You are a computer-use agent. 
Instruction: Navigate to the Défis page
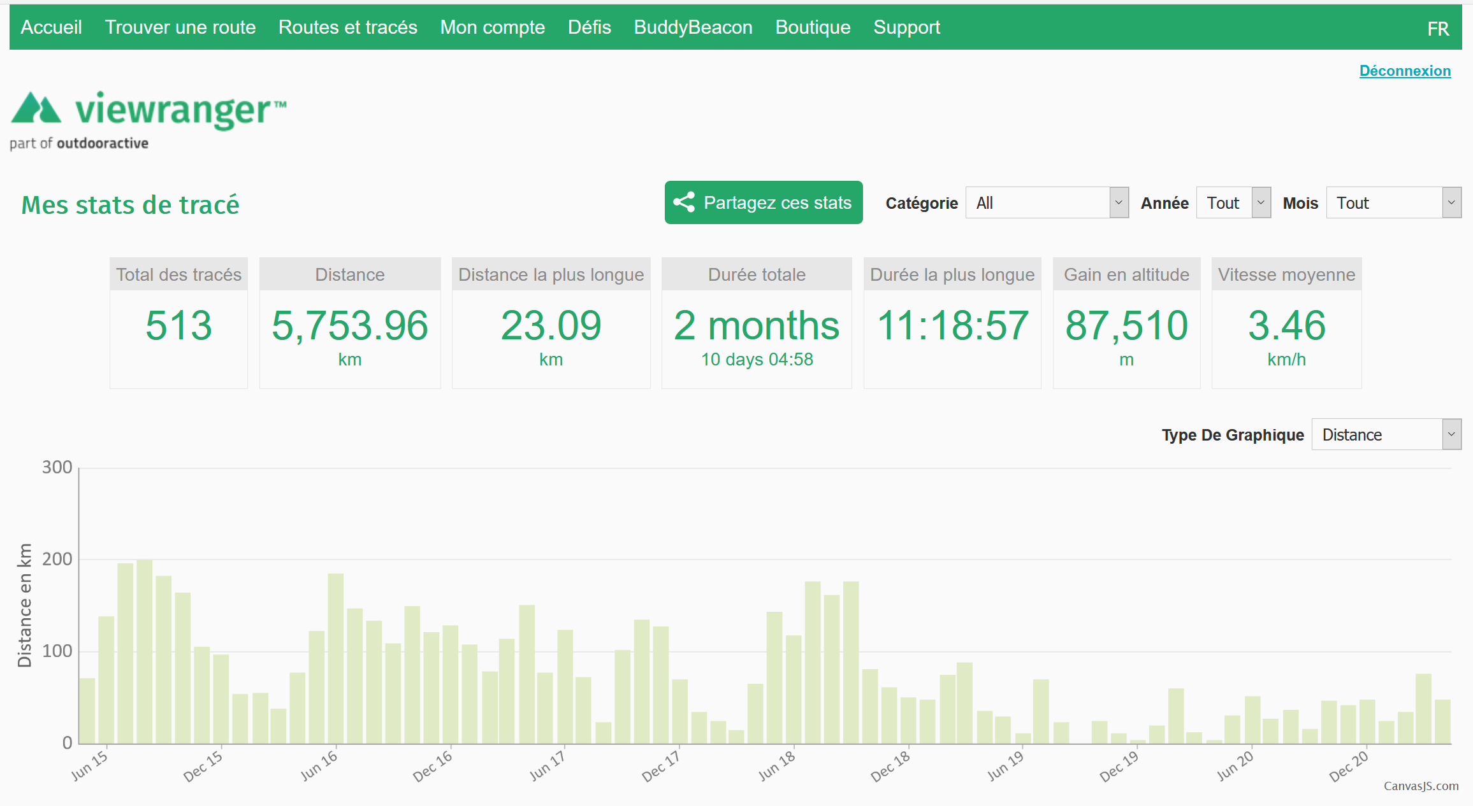coord(589,27)
